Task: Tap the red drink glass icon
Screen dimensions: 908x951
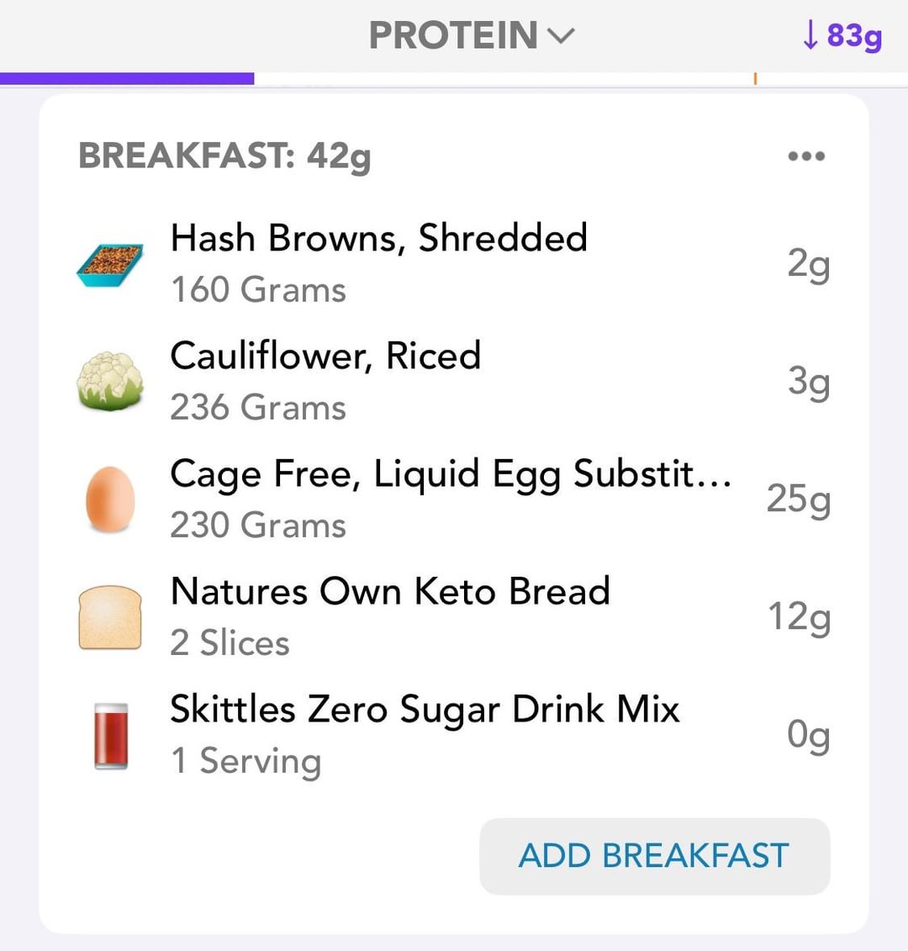Action: point(111,736)
